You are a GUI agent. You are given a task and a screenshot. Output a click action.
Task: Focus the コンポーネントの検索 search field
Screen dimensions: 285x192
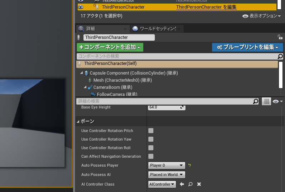tap(177, 56)
